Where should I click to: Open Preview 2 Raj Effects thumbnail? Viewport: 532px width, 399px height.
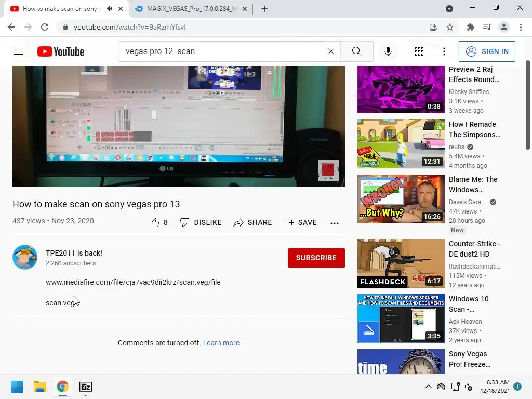click(401, 89)
